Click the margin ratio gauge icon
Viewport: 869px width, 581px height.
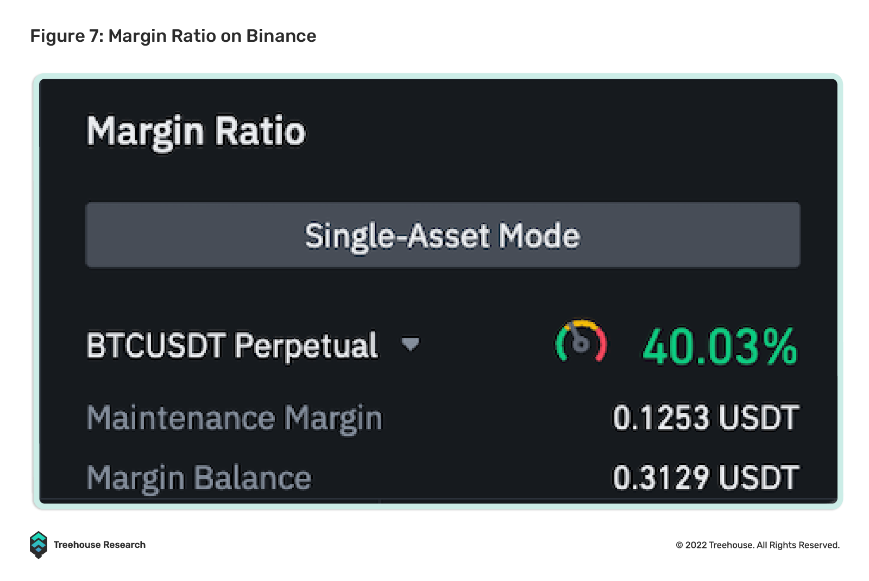click(581, 341)
